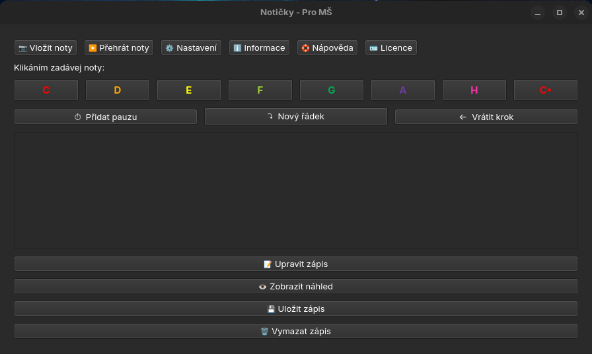592x354 pixels.
Task: Add the G note
Action: 332,90
